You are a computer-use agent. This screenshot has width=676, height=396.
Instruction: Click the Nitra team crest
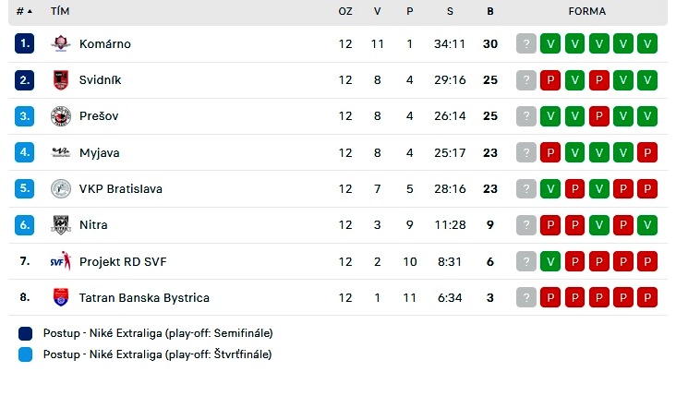pyautogui.click(x=61, y=224)
